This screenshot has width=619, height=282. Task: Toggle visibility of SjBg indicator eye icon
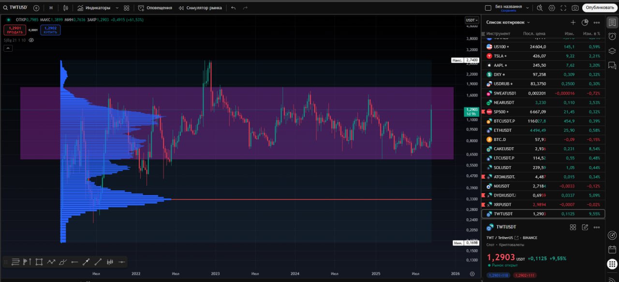pyautogui.click(x=31, y=40)
